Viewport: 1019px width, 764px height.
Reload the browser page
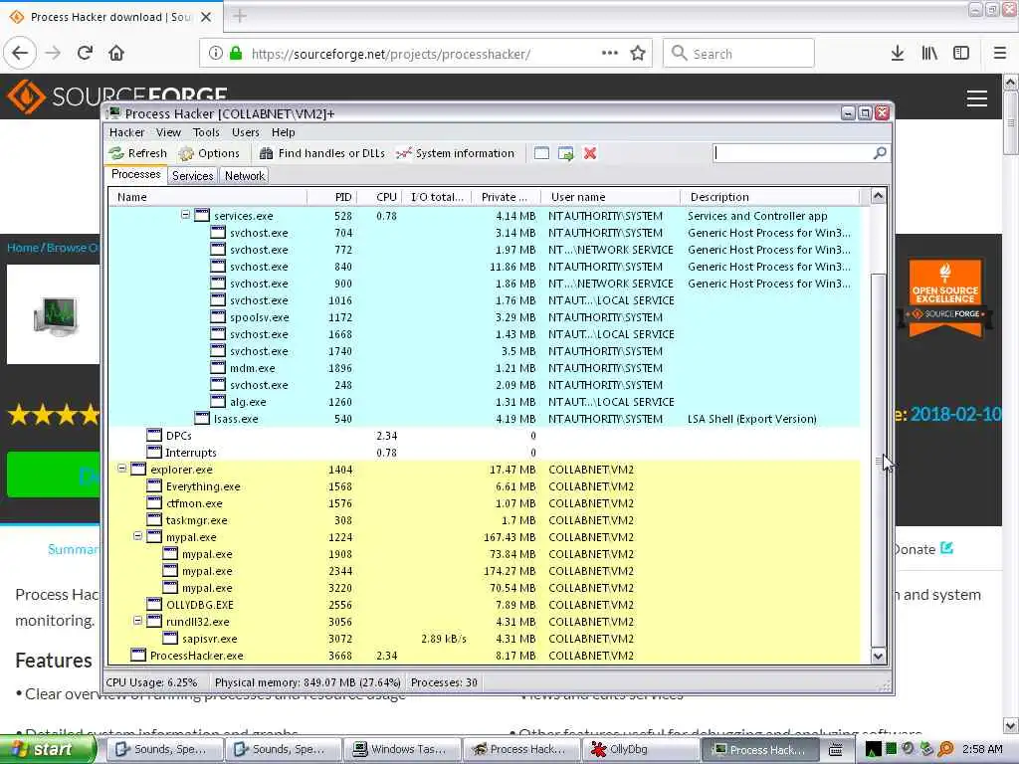(x=85, y=54)
